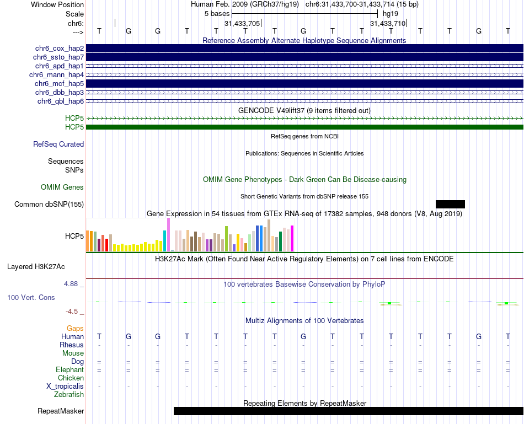
Task: Click the Sequences track label
Action: point(66,162)
